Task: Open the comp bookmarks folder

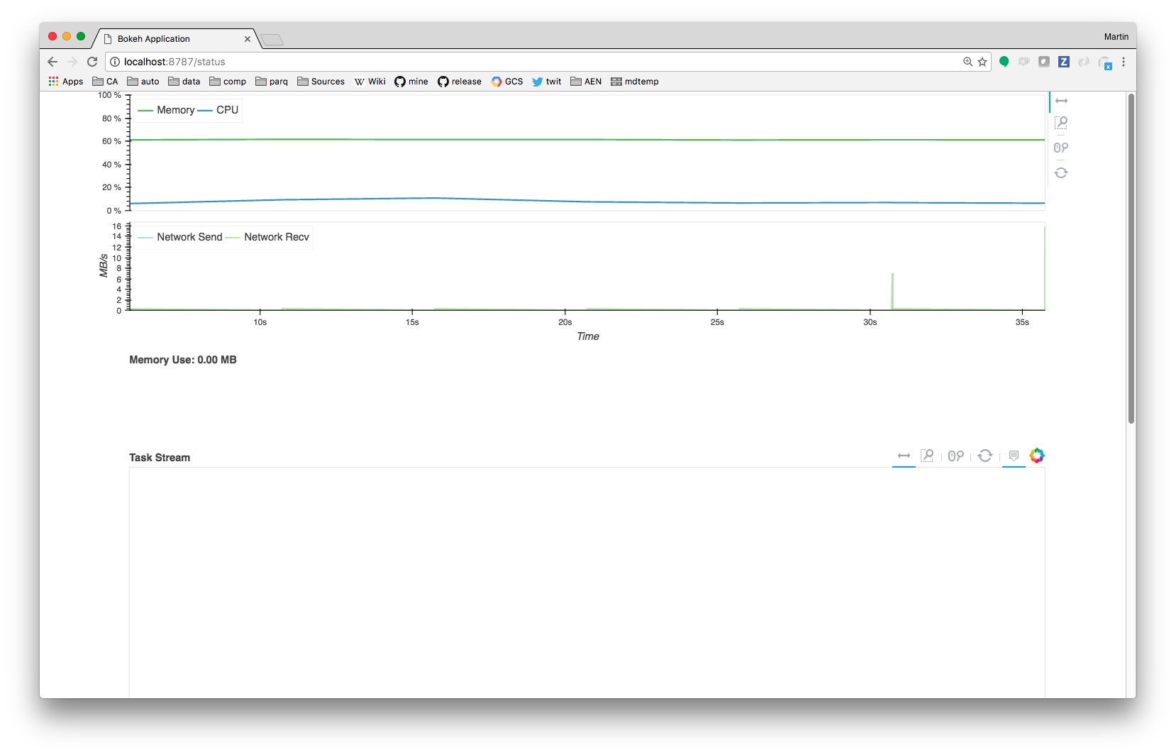Action: [x=228, y=82]
